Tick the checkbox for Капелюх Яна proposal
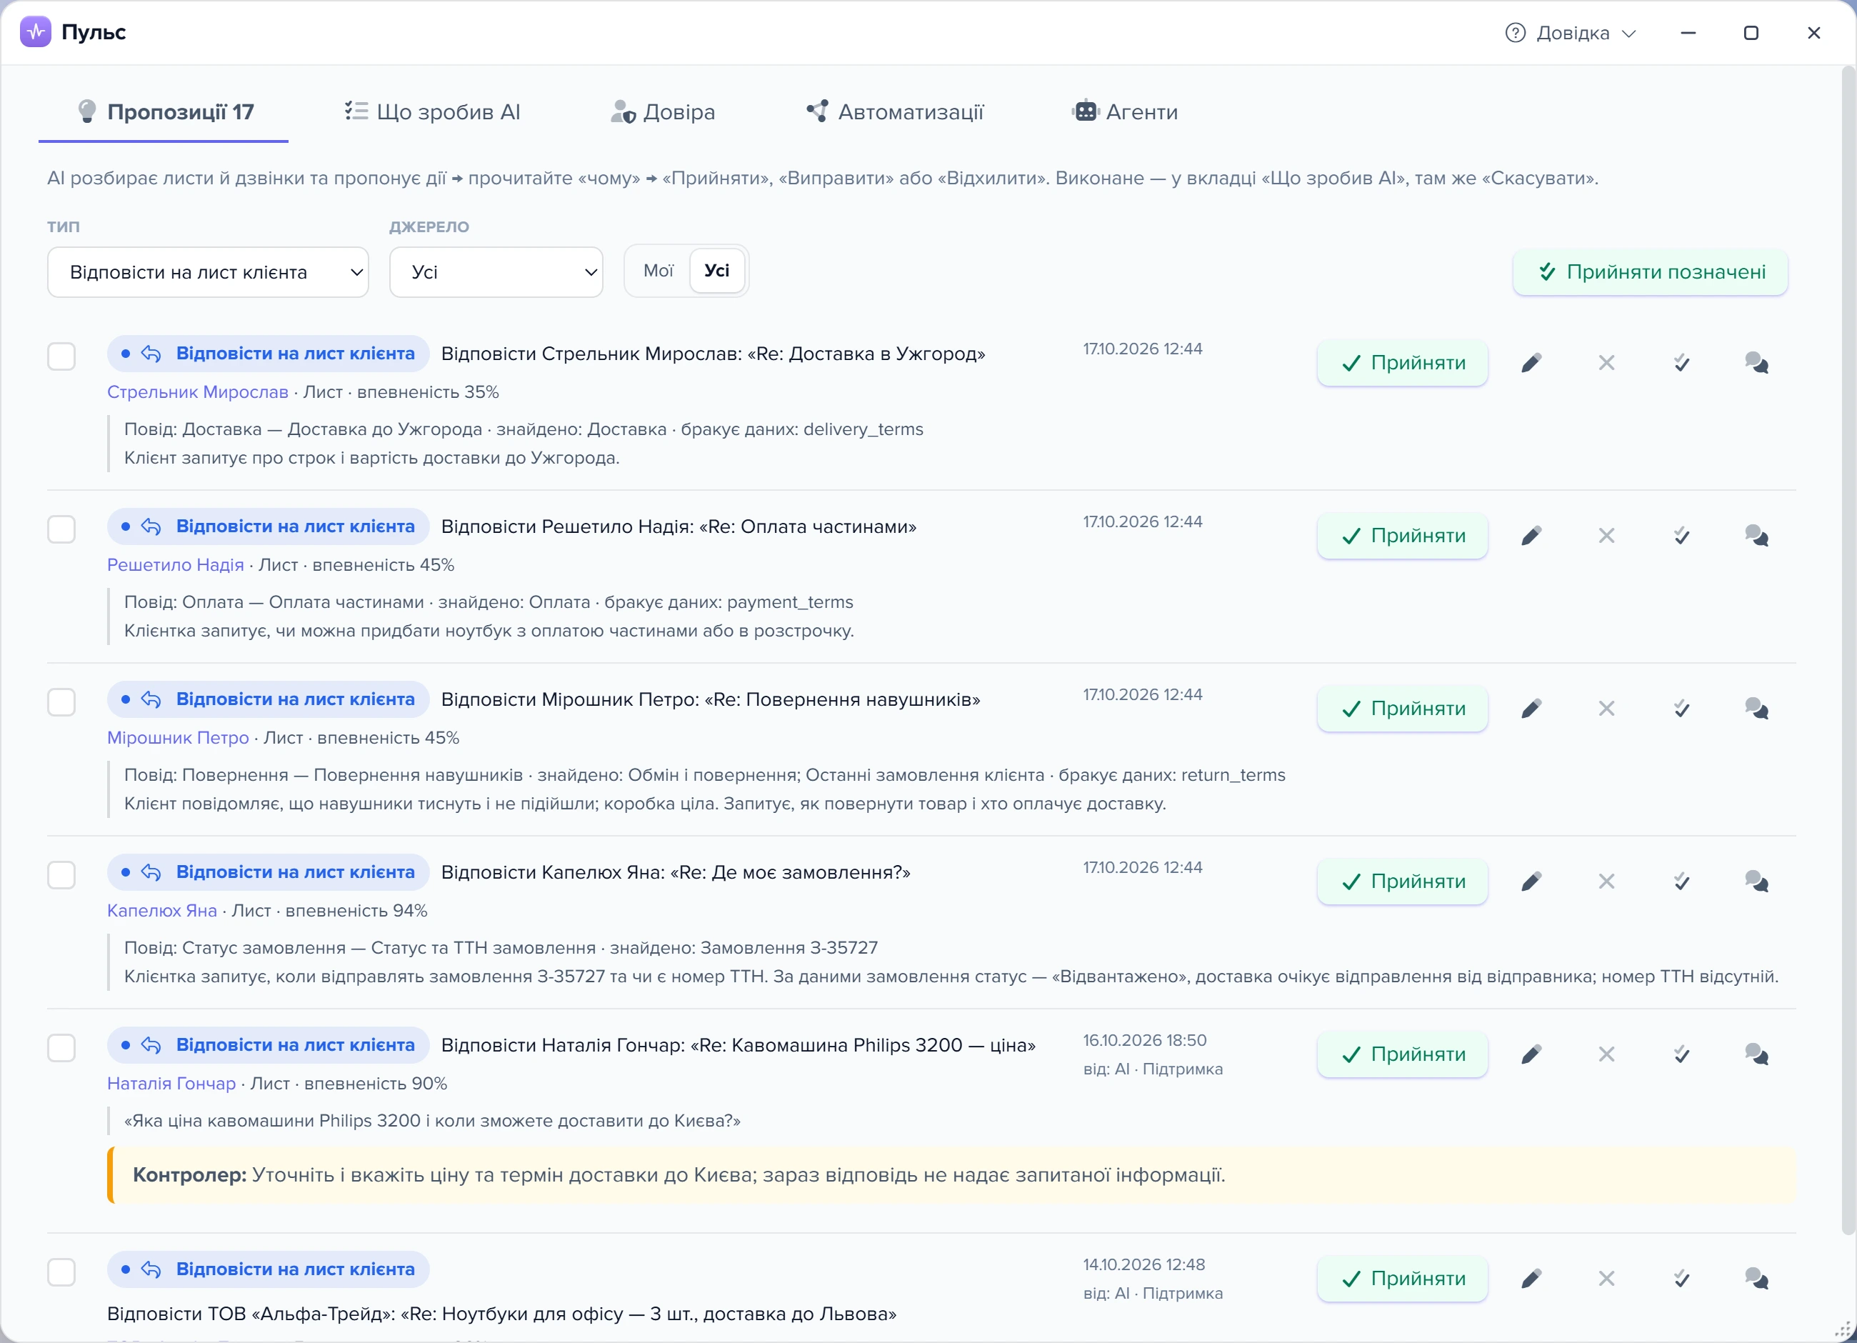The height and width of the screenshot is (1343, 1857). [x=61, y=874]
